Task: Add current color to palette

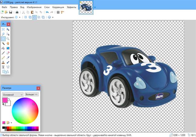Action: click(x=4, y=123)
